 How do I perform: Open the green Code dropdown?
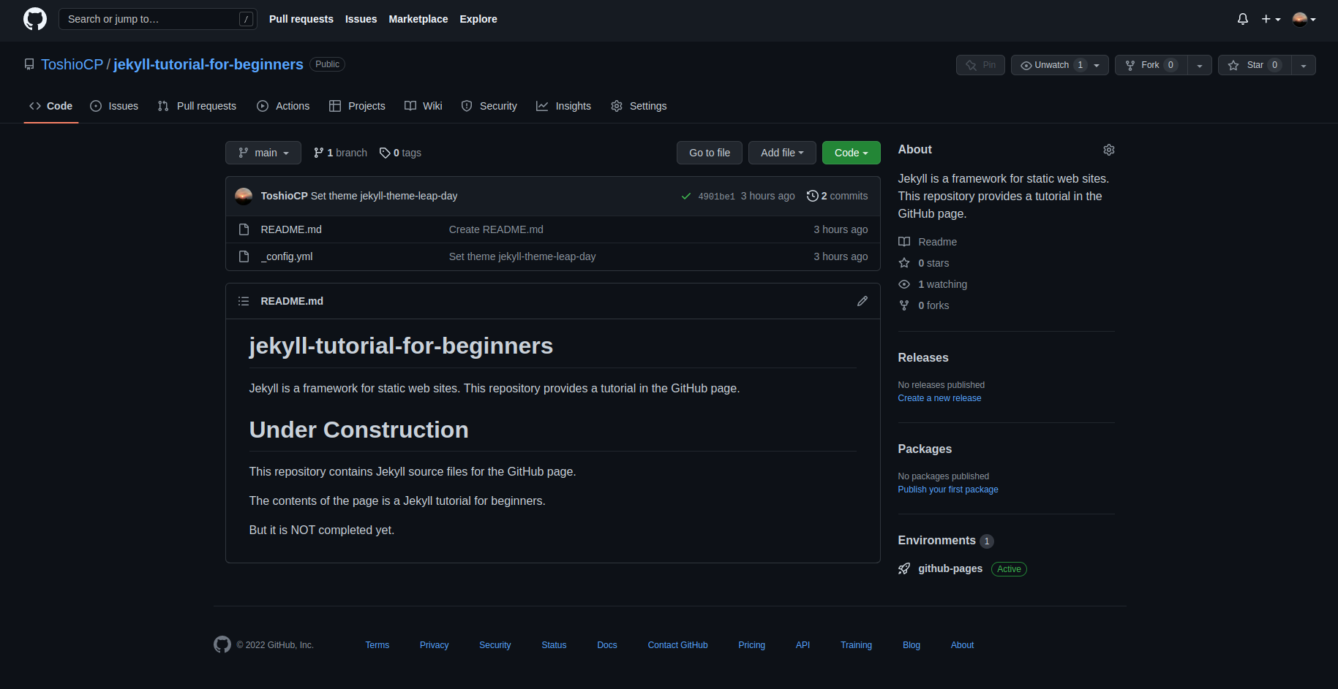point(851,153)
